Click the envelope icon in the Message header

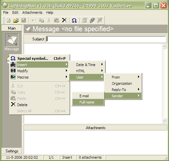pyautogui.click(x=28, y=29)
